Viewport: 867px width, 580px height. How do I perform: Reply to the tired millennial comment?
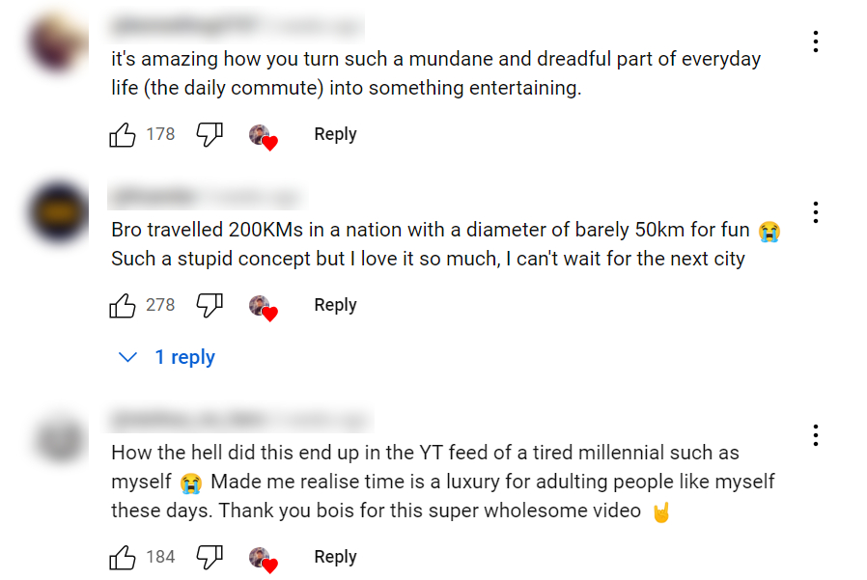pos(335,558)
